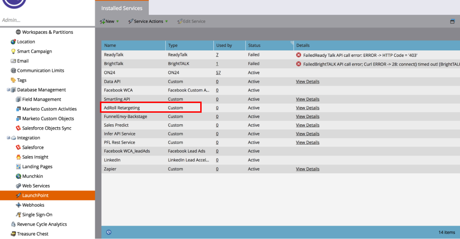460x239 pixels.
Task: Click the Email envelope icon
Action: coord(13,61)
